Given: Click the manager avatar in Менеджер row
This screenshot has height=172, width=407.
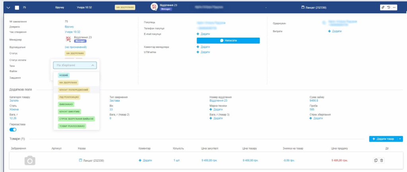Looking at the screenshot, I should point(68,39).
